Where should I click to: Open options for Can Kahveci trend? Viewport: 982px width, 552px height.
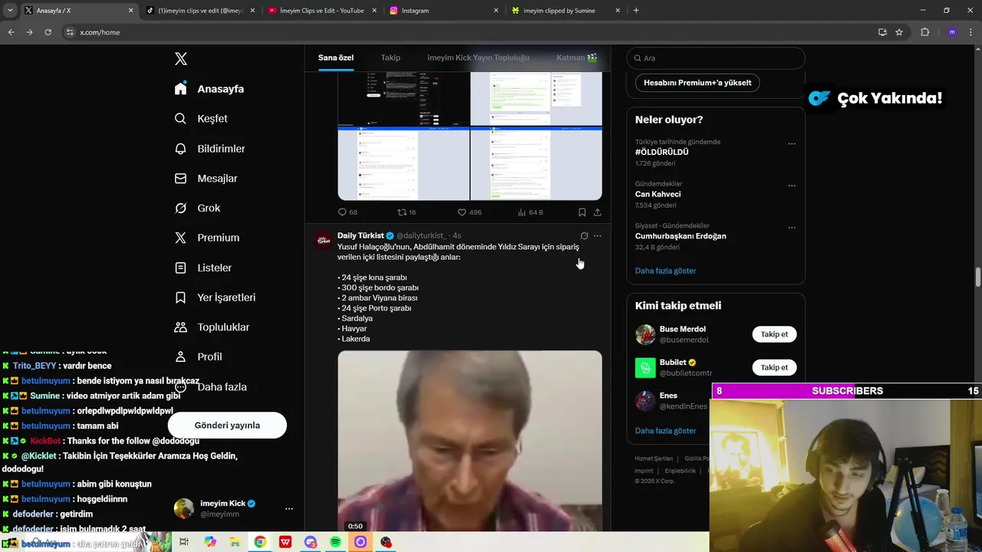(x=792, y=186)
